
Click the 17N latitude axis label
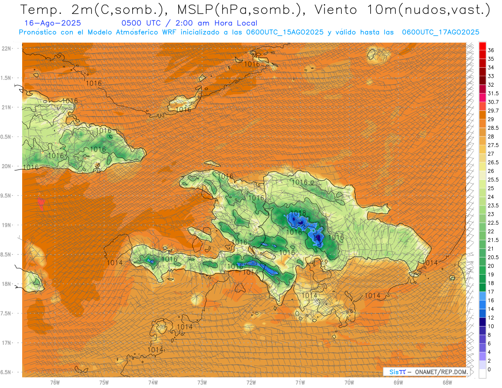click(6, 343)
